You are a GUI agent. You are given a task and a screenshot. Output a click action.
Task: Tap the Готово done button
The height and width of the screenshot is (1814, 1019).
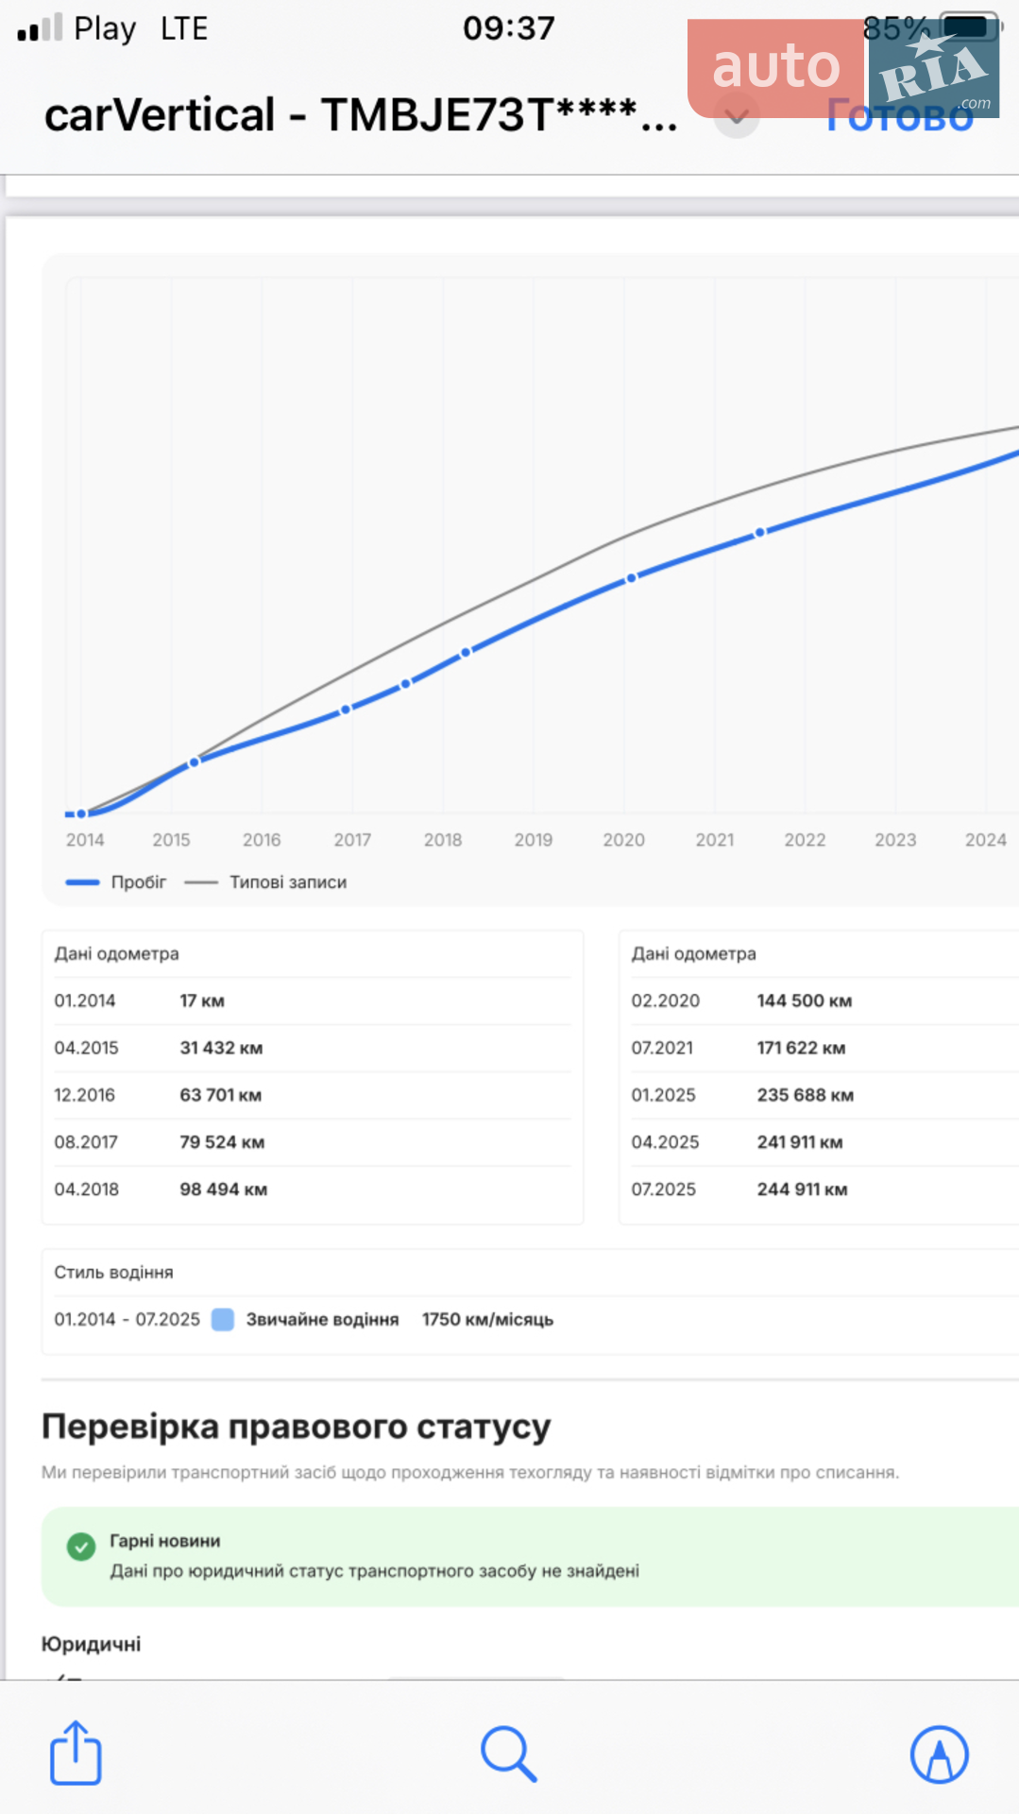click(x=900, y=117)
